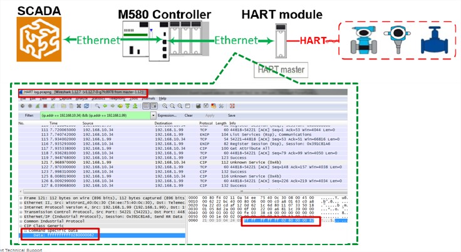
Task: Go forward in packet history arrow
Action: (113, 106)
